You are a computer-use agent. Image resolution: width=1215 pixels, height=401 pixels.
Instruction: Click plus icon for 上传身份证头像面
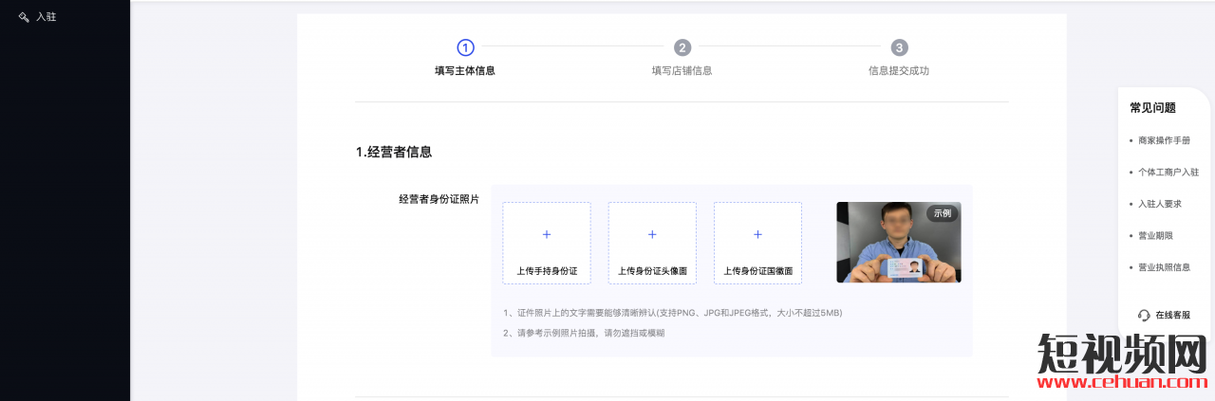tap(652, 234)
